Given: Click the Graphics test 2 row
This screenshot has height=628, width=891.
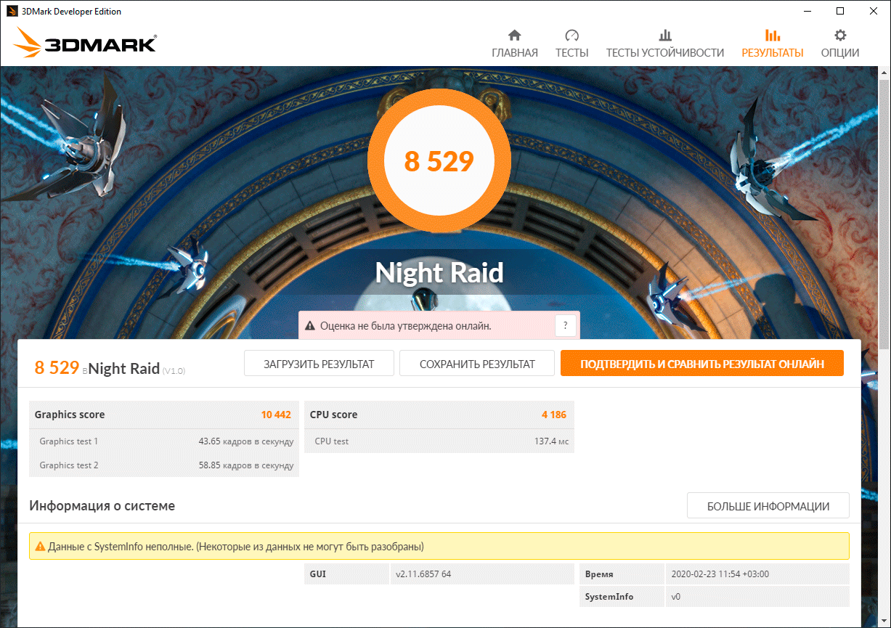Looking at the screenshot, I should 163,465.
